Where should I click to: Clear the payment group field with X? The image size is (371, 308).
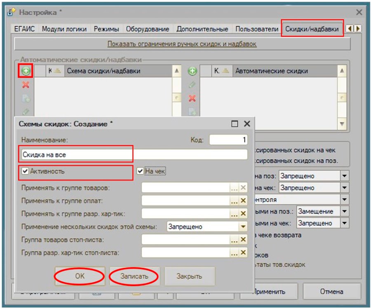pos(243,200)
